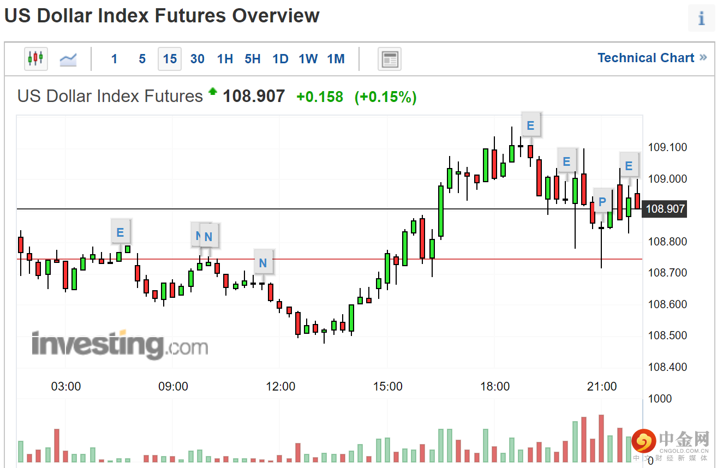Select the 1W timeframe
The image size is (717, 468).
(308, 59)
